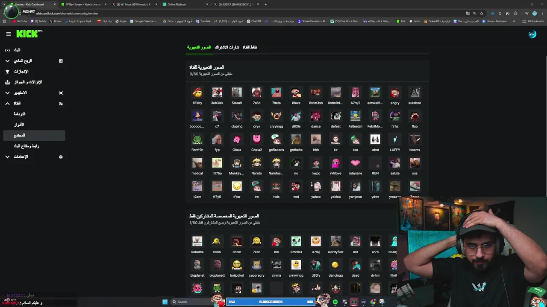This screenshot has width=547, height=307.
Task: Open الدردشة under القناة
Action: point(34,114)
